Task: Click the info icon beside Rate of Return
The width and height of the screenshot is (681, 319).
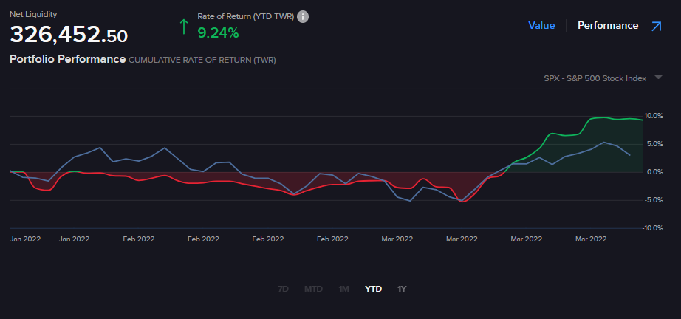Action: point(303,16)
